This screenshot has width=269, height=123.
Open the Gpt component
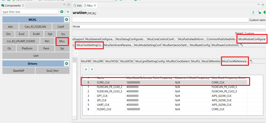50,34
